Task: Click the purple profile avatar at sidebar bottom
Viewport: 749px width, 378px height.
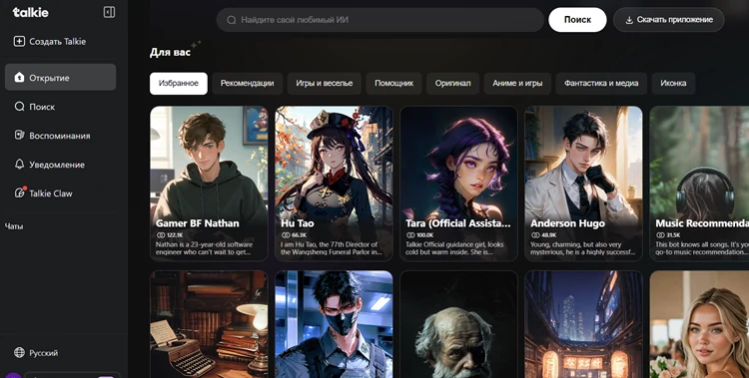Action: (13, 375)
